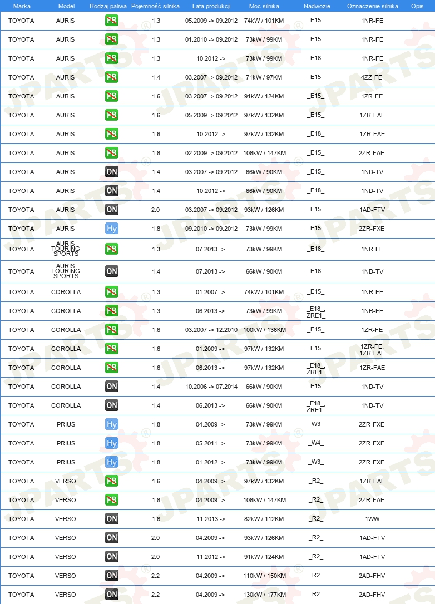Click the production date 05.2011 ->
This screenshot has width=435, height=604.
pos(210,443)
